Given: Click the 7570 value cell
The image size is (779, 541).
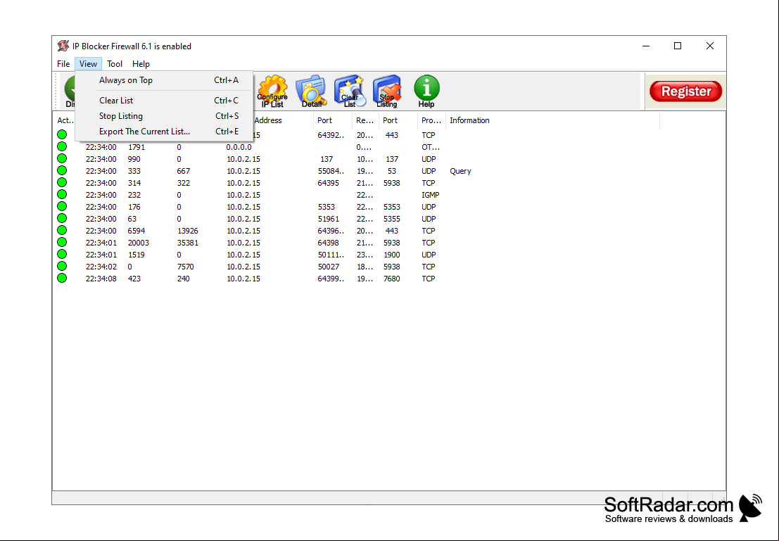Looking at the screenshot, I should tap(185, 267).
